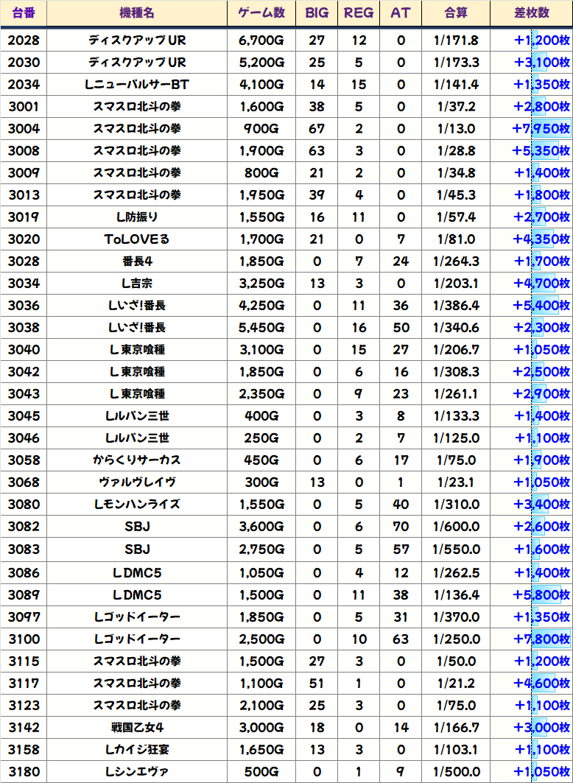Select machine number 3036
The image size is (573, 783).
24,305
